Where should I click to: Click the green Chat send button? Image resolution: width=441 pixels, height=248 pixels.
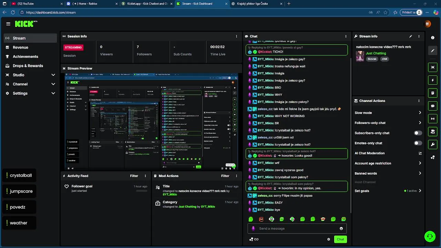(340, 239)
